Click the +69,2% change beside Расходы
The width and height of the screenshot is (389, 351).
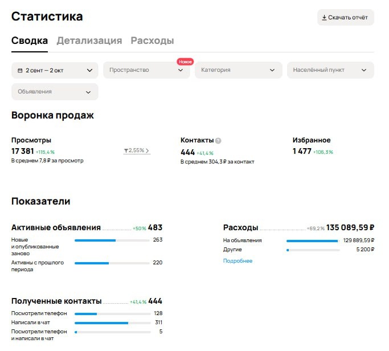tap(316, 228)
